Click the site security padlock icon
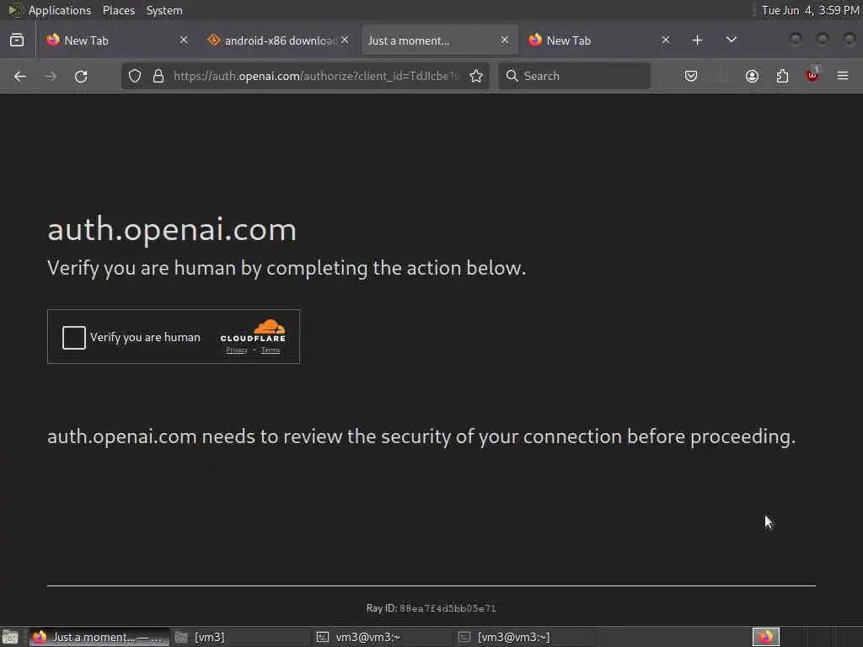Image resolution: width=863 pixels, height=647 pixels. 158,76
